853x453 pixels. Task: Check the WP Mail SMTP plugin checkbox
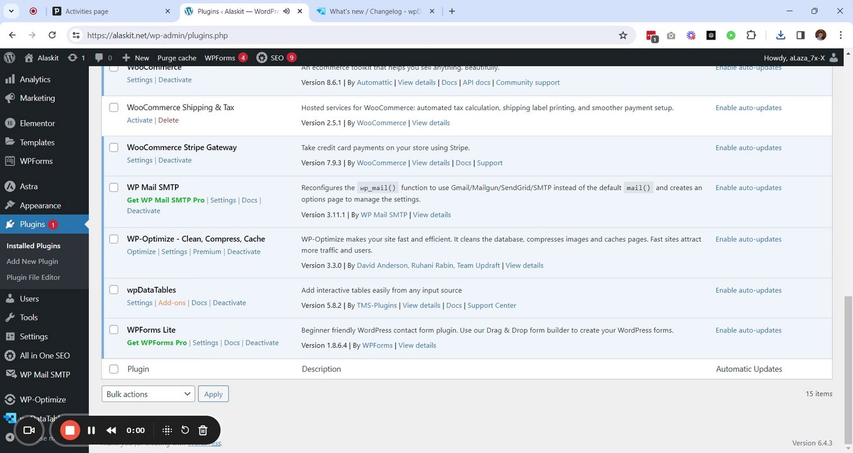(x=114, y=187)
